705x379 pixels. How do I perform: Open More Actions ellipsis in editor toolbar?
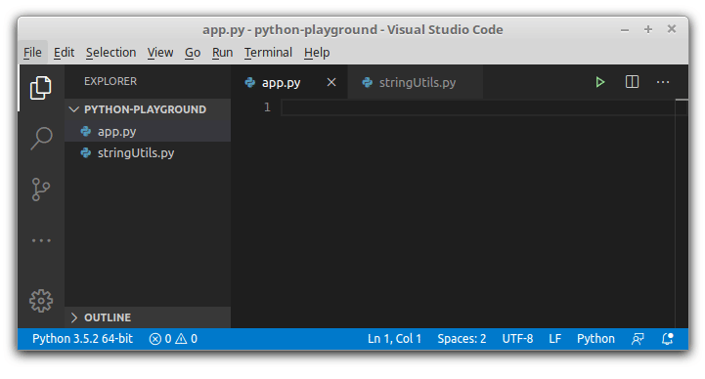(x=663, y=82)
